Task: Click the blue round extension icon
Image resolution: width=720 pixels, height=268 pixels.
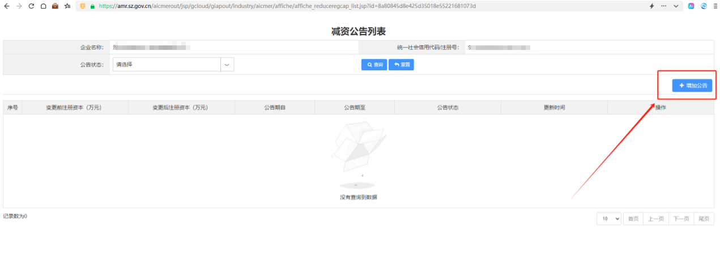Action: pyautogui.click(x=704, y=6)
